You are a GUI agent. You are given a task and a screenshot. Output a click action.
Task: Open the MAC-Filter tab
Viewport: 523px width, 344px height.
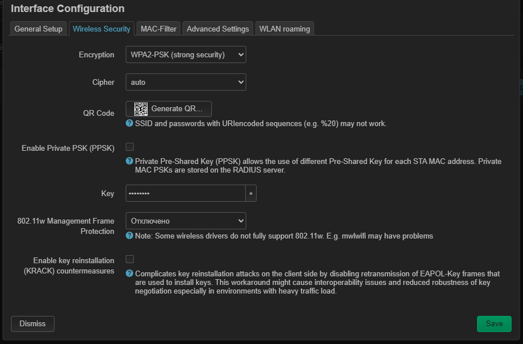(x=158, y=29)
